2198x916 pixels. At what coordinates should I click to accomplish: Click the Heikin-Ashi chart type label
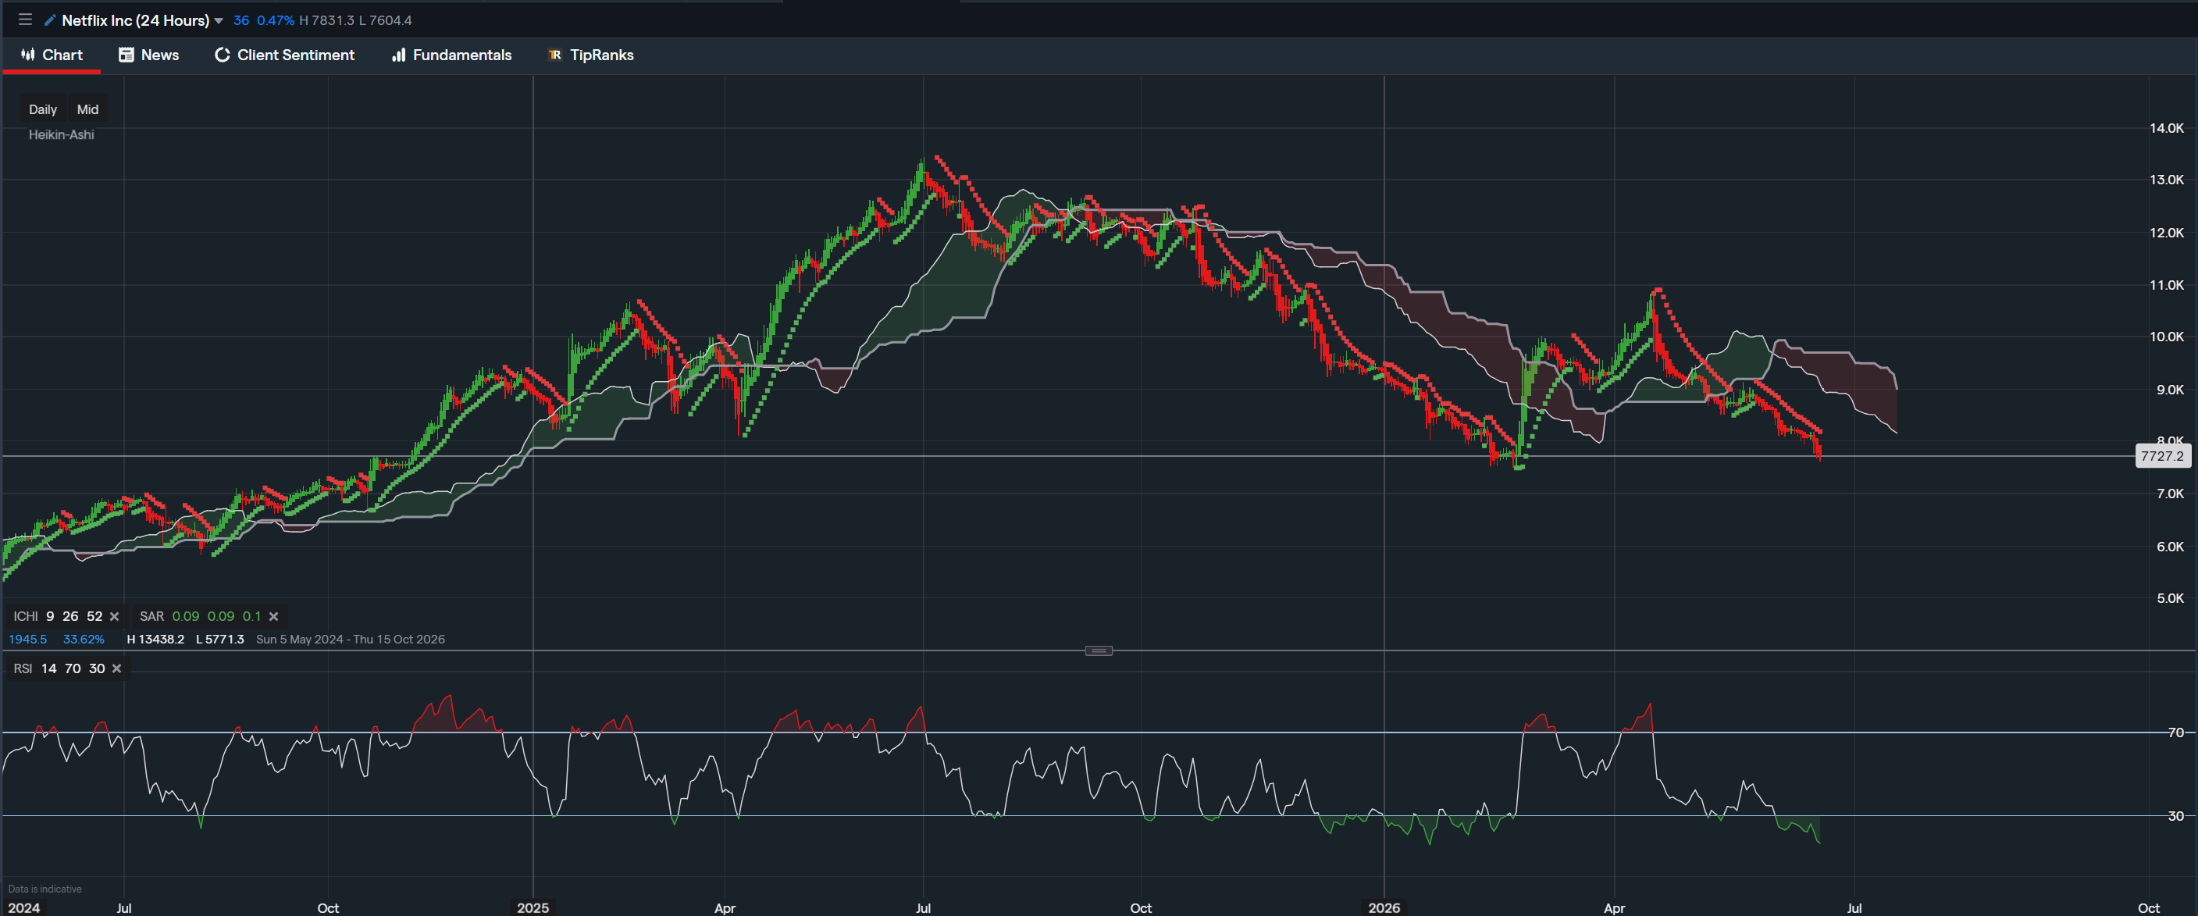coord(62,135)
